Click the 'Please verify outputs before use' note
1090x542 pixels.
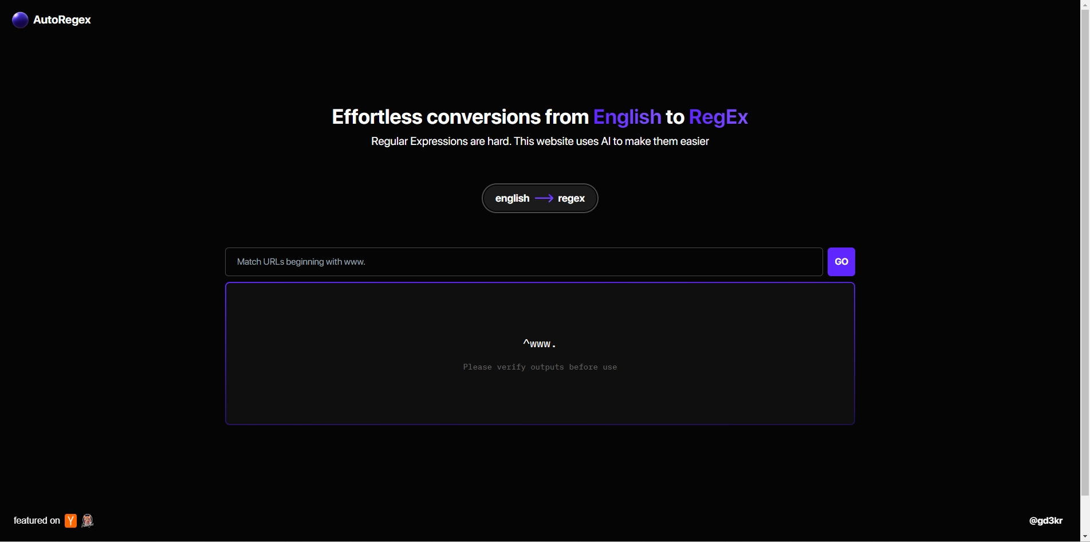click(x=540, y=367)
